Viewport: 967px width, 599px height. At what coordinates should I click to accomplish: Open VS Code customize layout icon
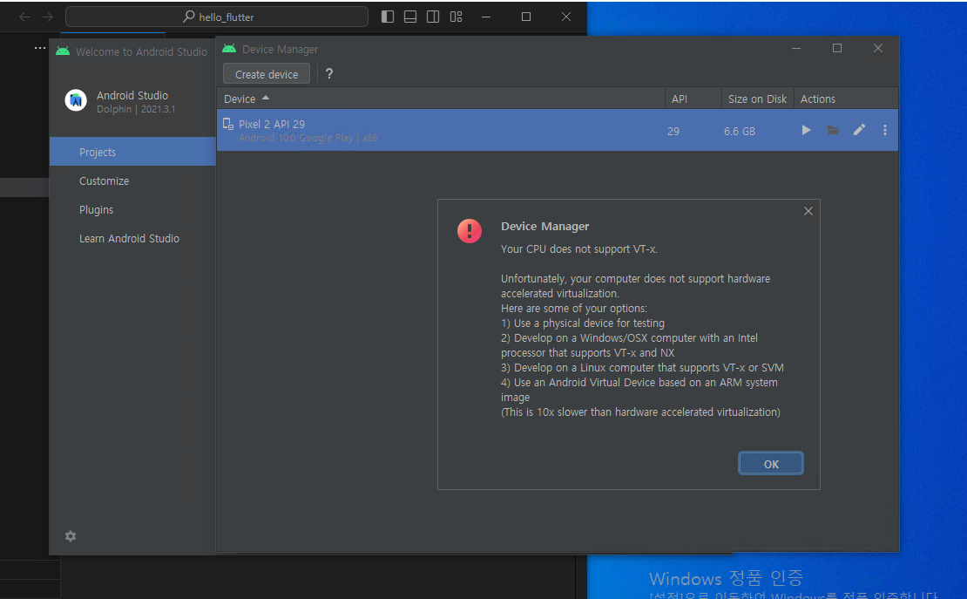(456, 17)
